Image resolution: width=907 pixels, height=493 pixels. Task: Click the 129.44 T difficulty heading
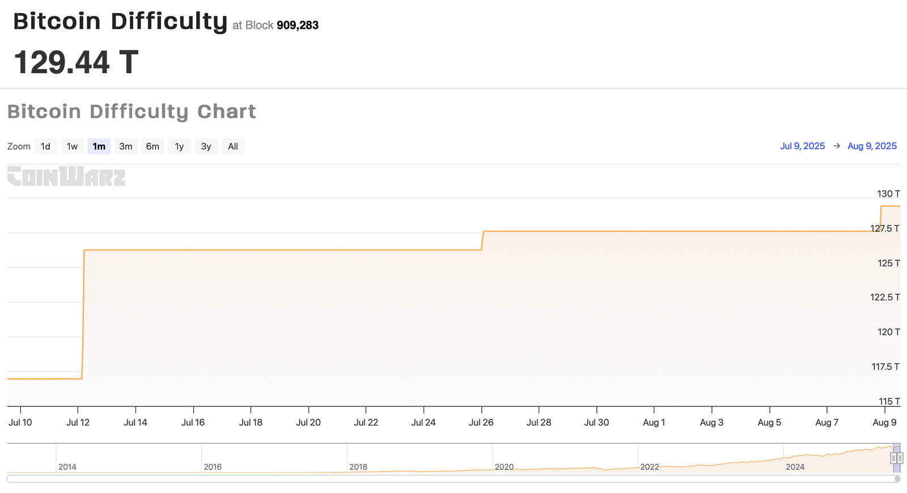pyautogui.click(x=74, y=62)
